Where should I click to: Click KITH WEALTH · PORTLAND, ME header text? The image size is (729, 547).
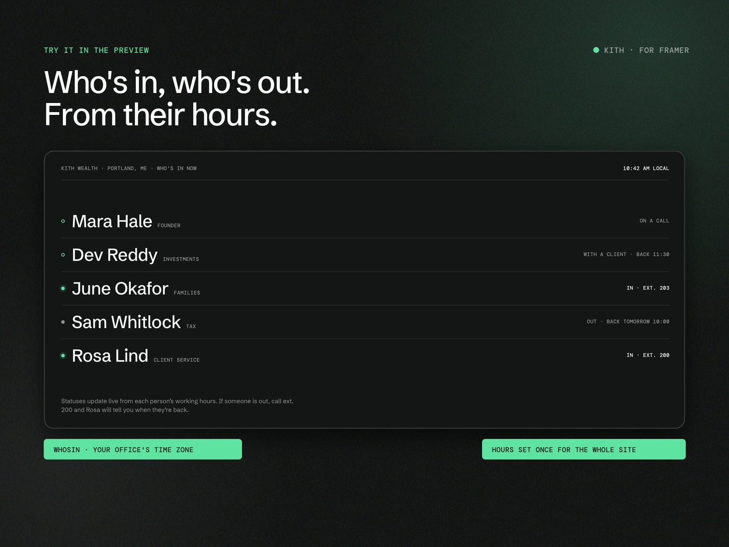pos(104,168)
